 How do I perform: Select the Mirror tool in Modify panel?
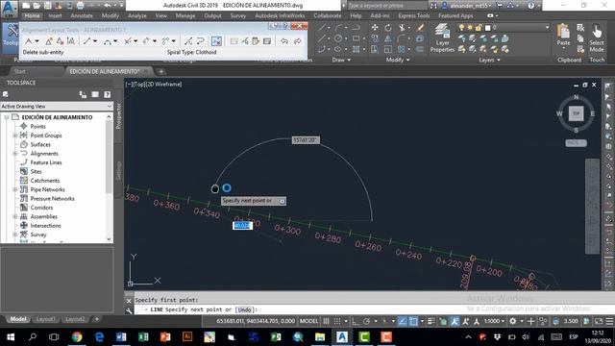click(x=388, y=38)
